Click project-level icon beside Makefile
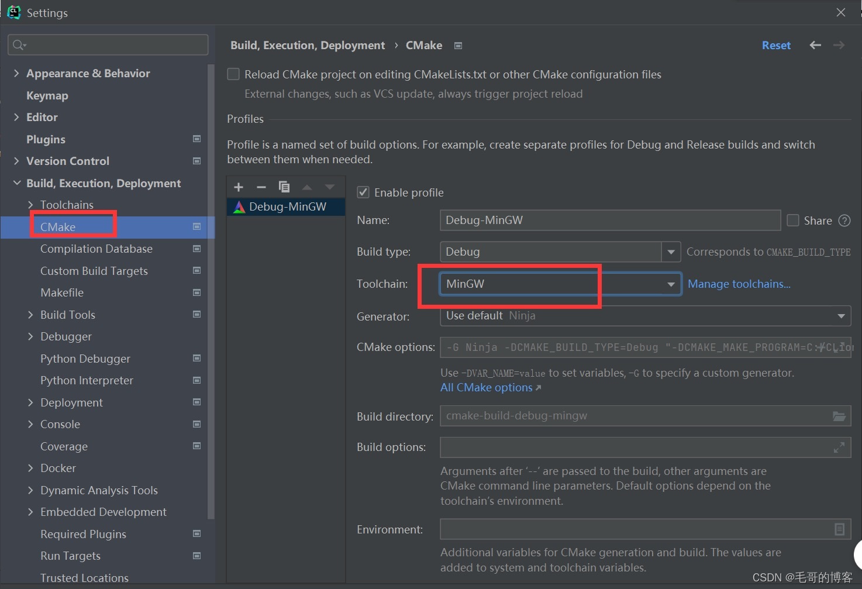 tap(197, 292)
